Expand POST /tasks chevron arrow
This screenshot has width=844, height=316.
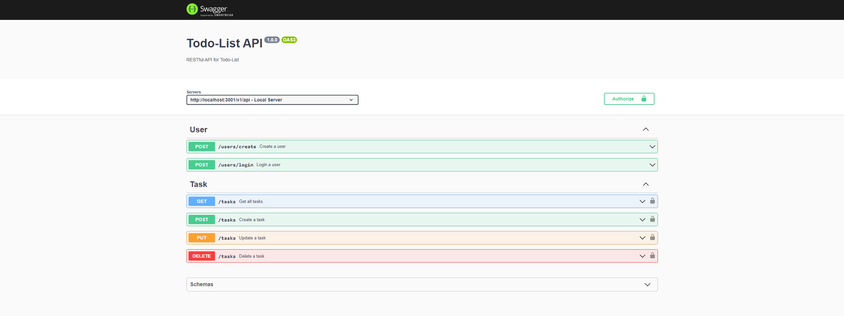tap(642, 220)
